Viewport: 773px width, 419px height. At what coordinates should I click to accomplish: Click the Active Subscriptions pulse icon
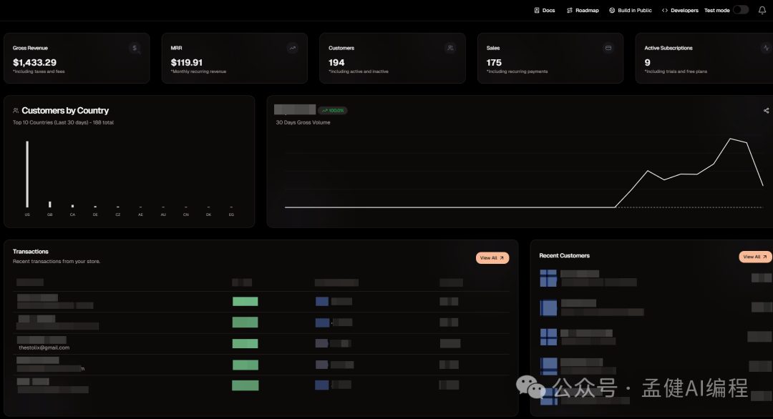point(766,49)
